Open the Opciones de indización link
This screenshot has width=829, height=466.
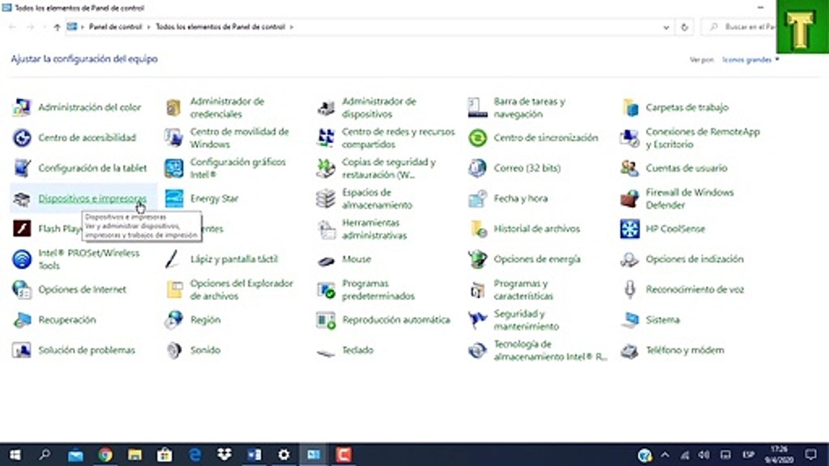pyautogui.click(x=694, y=259)
